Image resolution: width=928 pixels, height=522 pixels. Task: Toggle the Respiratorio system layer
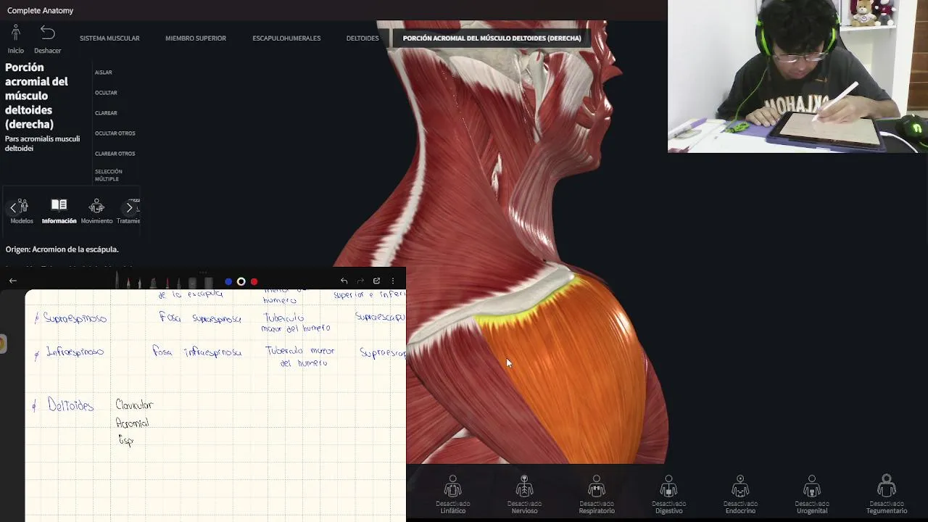[x=597, y=495]
